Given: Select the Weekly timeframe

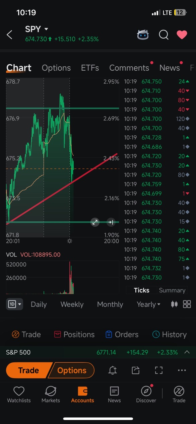Looking at the screenshot, I should tap(72, 304).
